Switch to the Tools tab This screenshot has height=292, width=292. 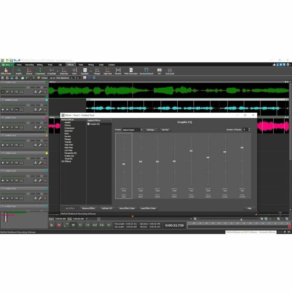81,65
